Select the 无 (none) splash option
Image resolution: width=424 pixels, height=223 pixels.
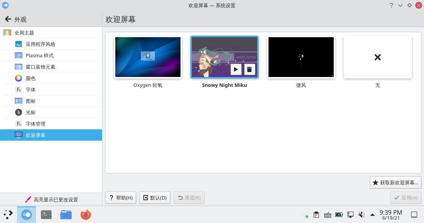(377, 57)
